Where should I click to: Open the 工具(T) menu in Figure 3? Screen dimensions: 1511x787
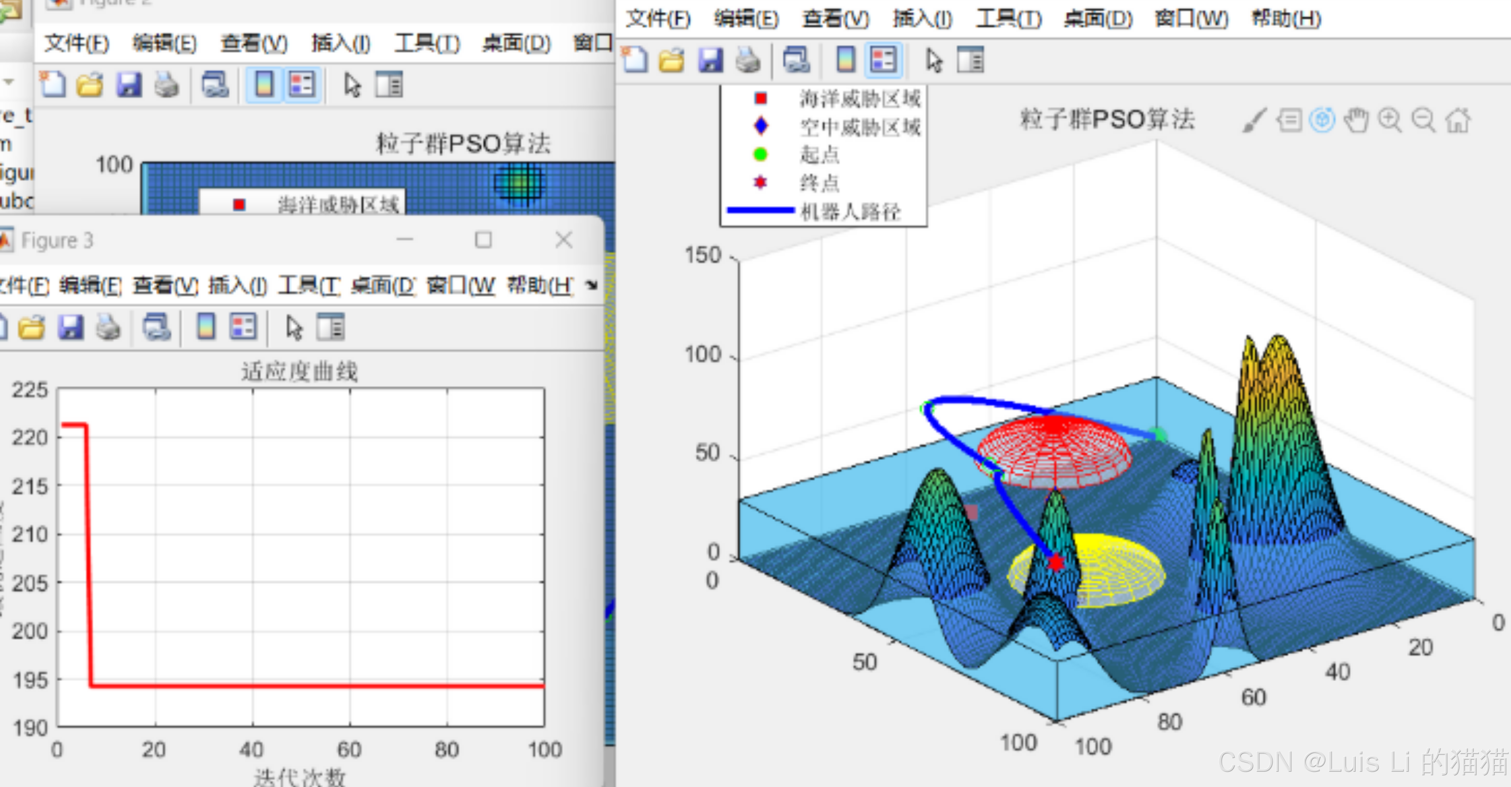(x=309, y=286)
